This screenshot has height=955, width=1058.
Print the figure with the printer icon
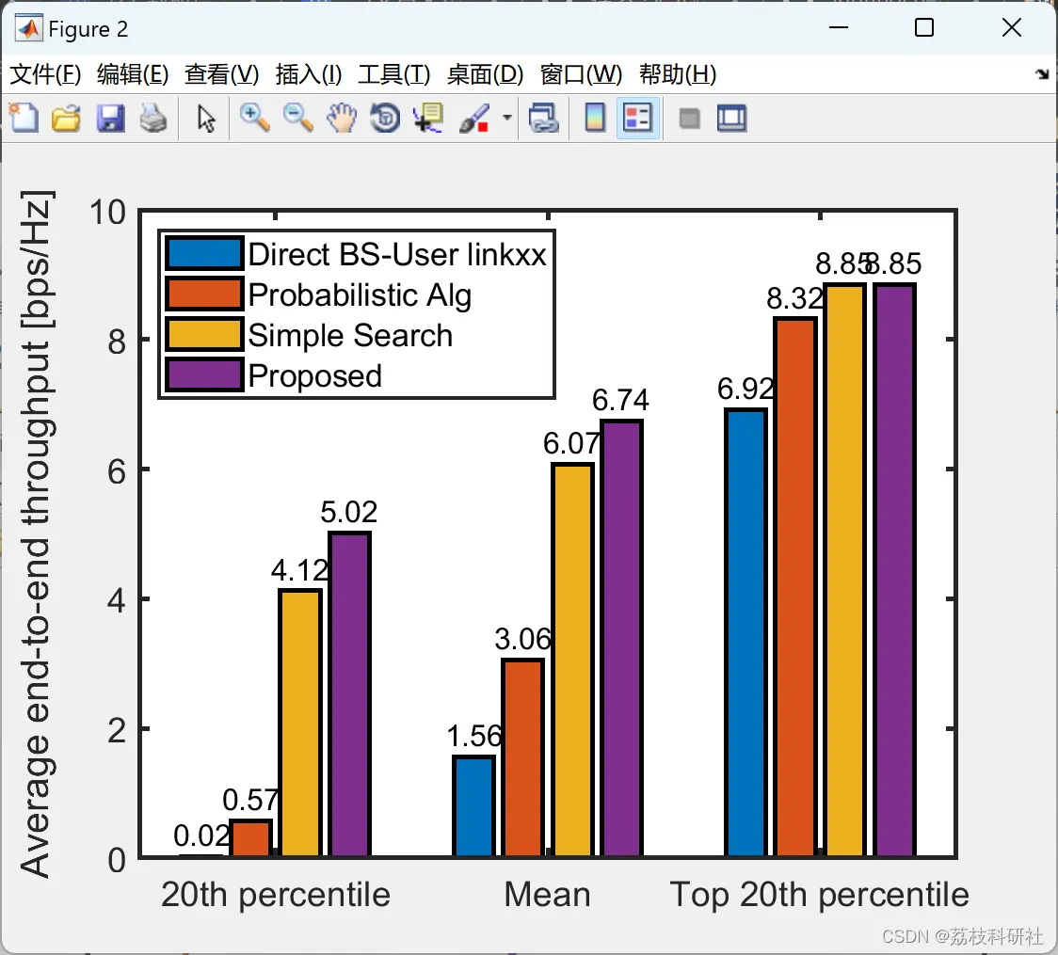pyautogui.click(x=153, y=118)
